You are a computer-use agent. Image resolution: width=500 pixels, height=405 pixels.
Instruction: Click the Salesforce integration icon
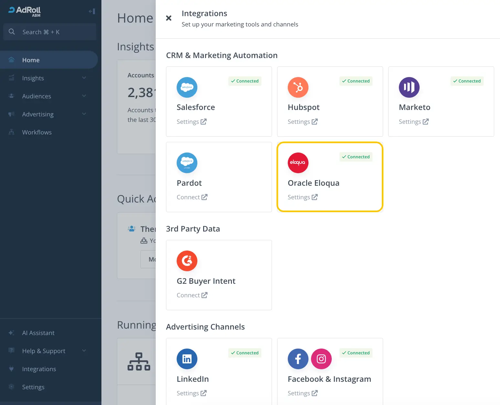(x=187, y=87)
